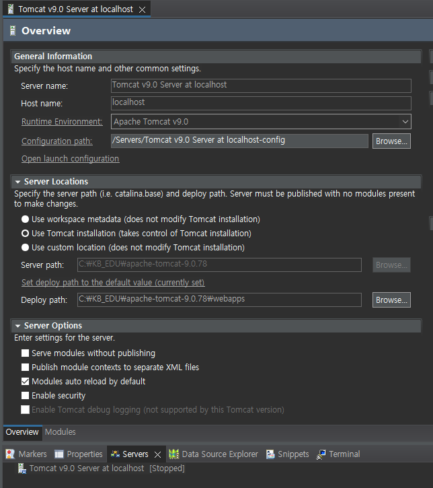Open the Terminal tab
Viewport: 433px width, 488px height.
click(338, 454)
